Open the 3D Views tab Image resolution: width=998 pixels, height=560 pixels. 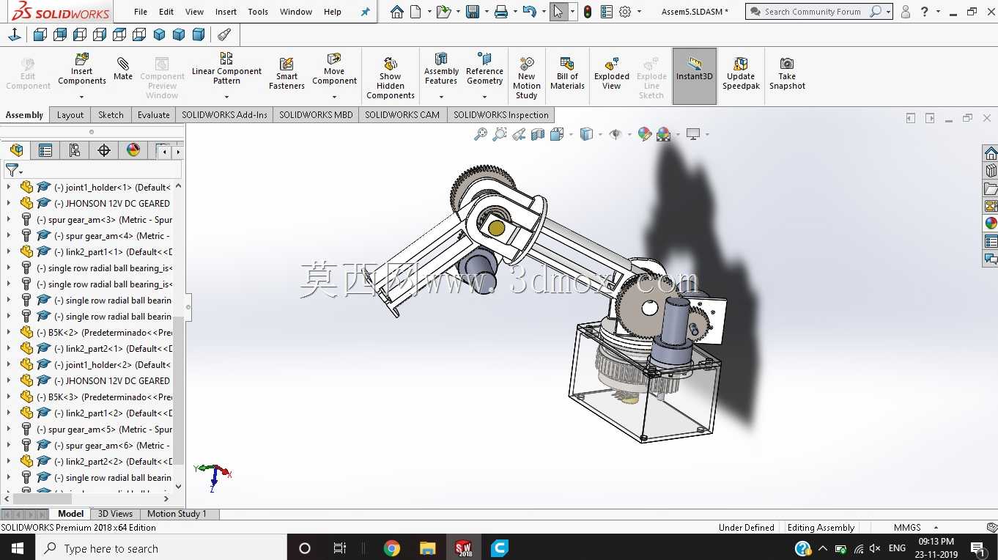tap(115, 514)
